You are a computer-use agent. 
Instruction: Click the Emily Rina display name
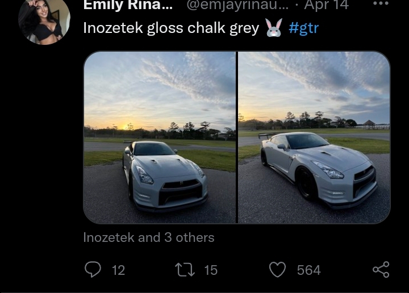(128, 5)
